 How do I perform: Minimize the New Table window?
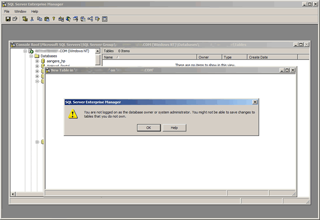coord(282,70)
